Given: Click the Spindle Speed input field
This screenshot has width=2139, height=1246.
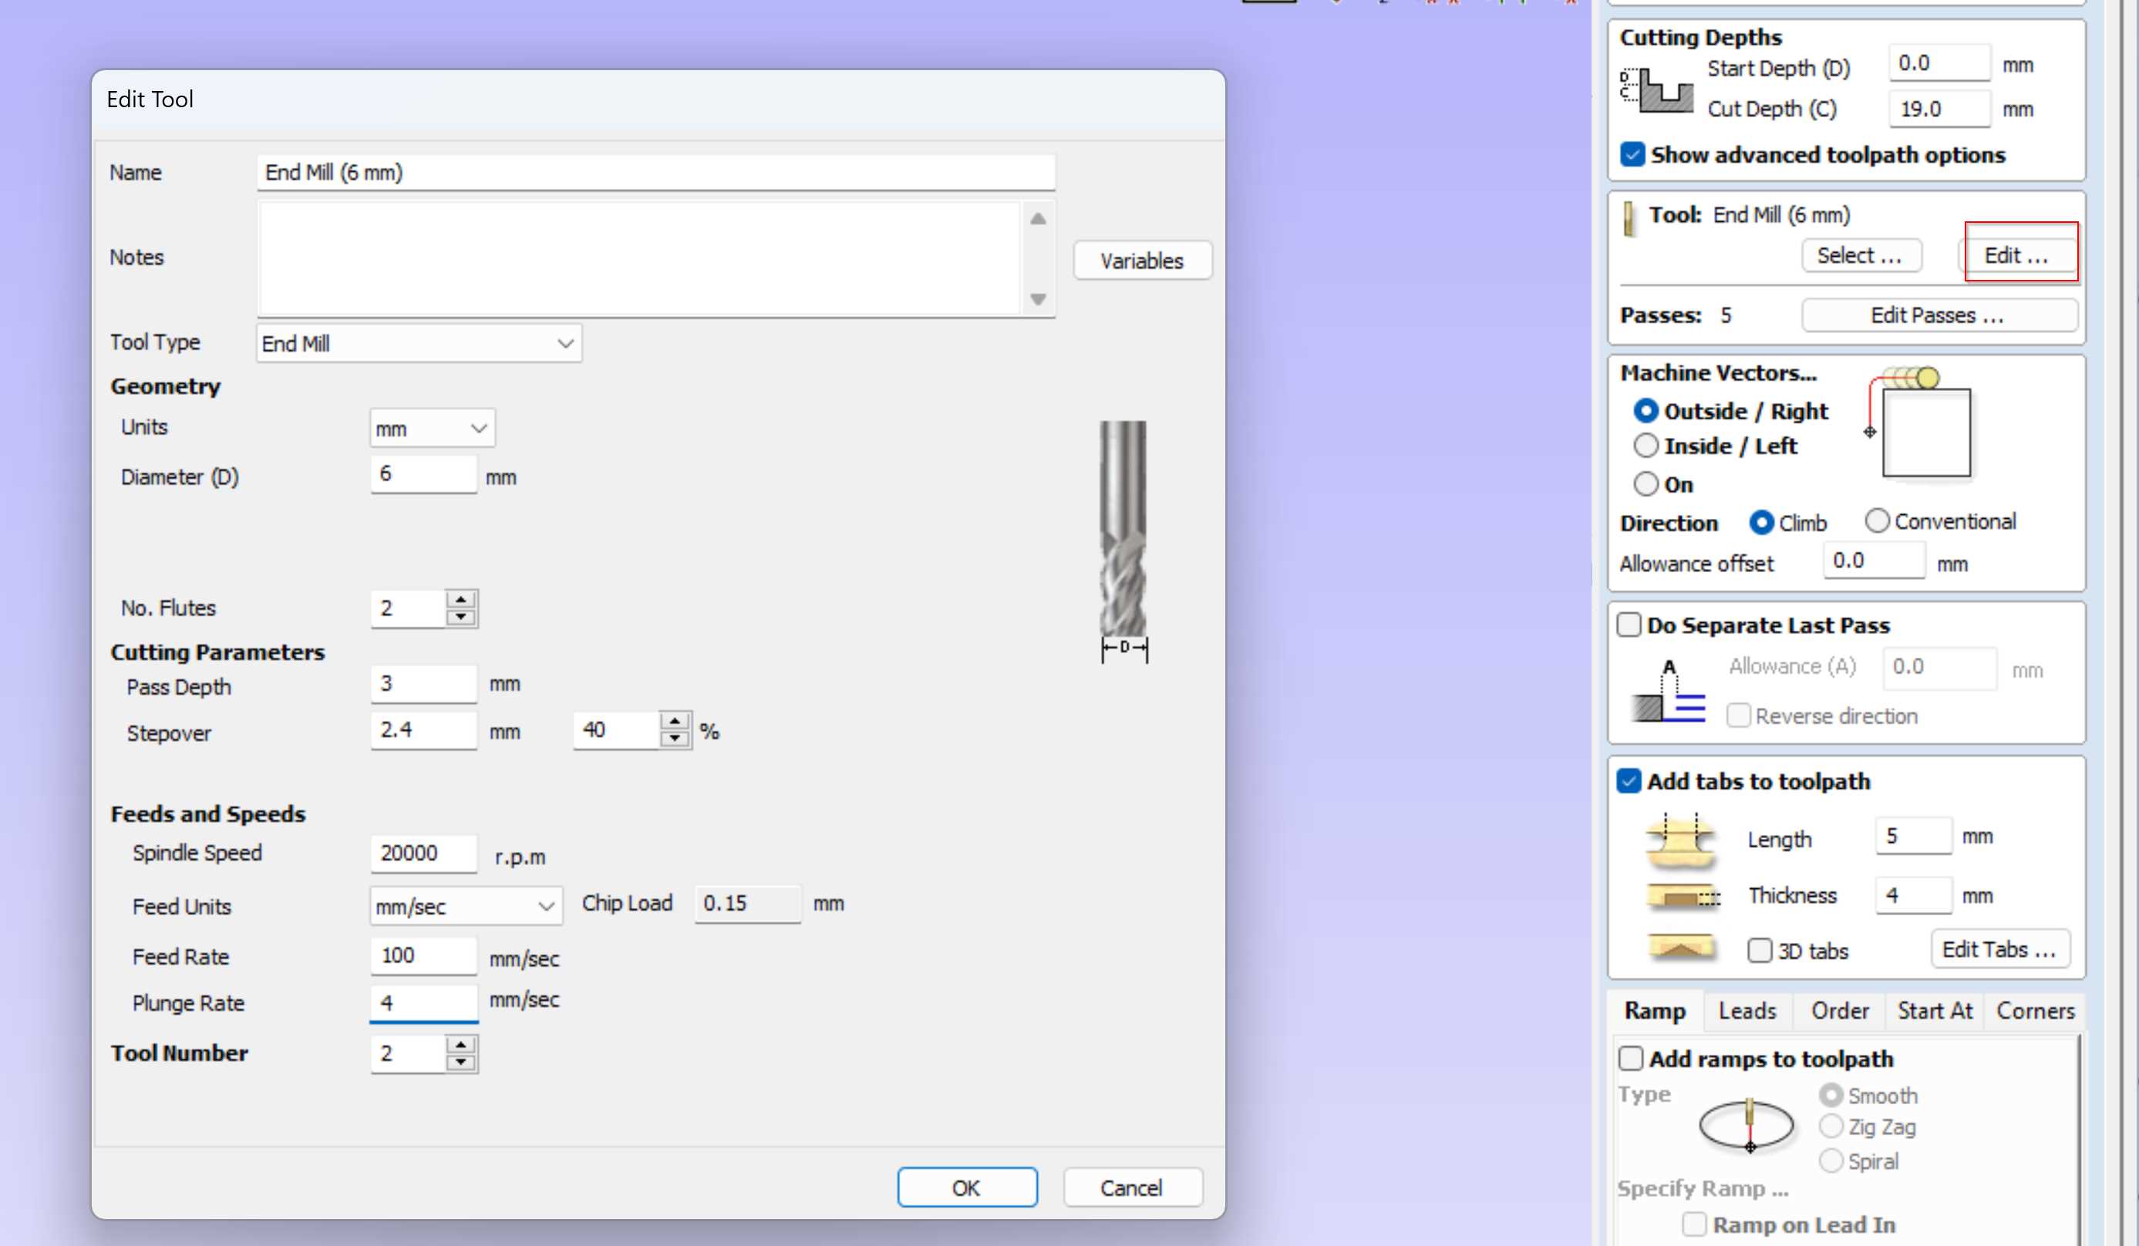Looking at the screenshot, I should click(421, 853).
